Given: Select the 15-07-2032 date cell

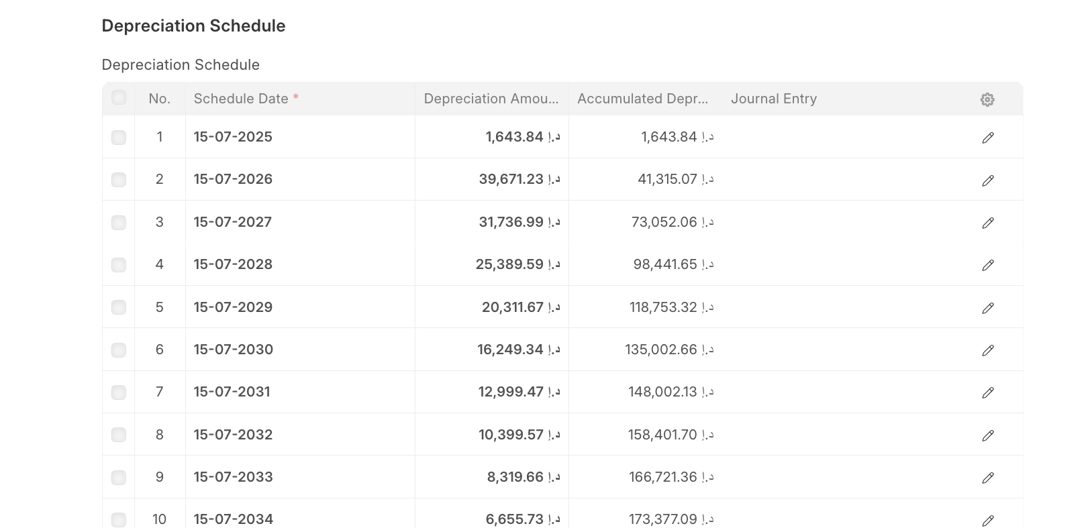Looking at the screenshot, I should [x=300, y=434].
